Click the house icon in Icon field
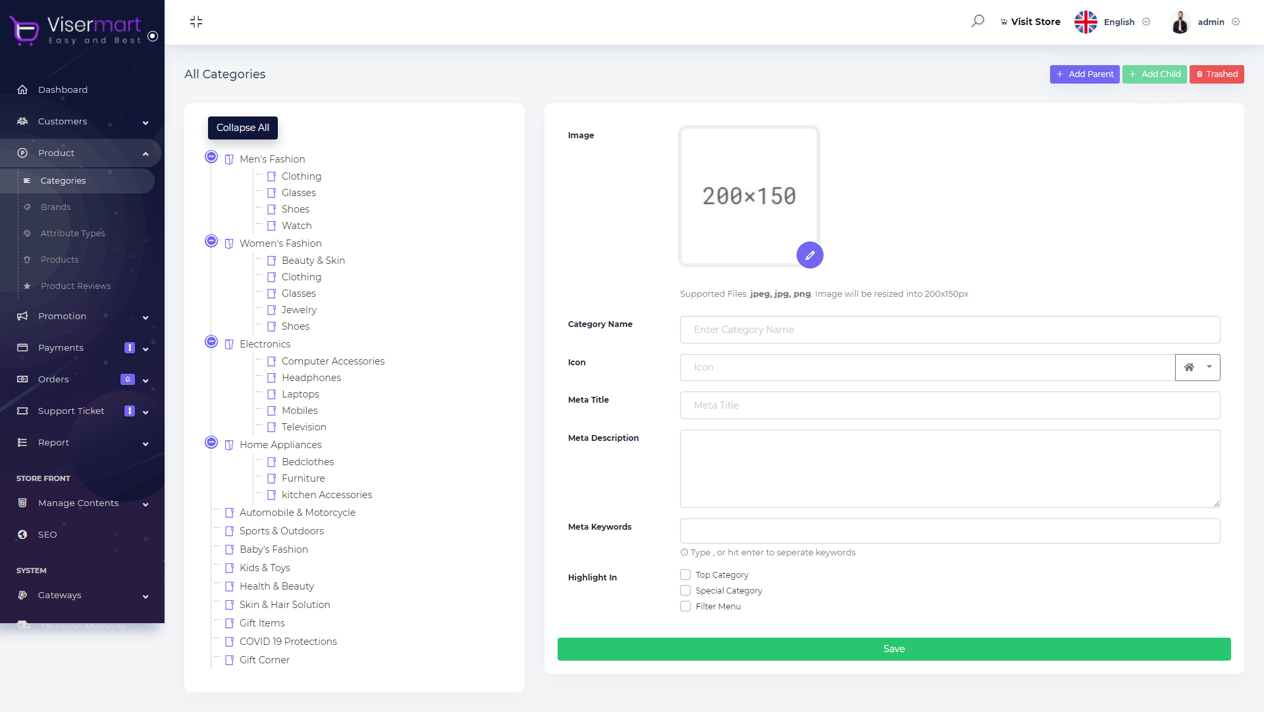This screenshot has width=1264, height=712. tap(1188, 367)
